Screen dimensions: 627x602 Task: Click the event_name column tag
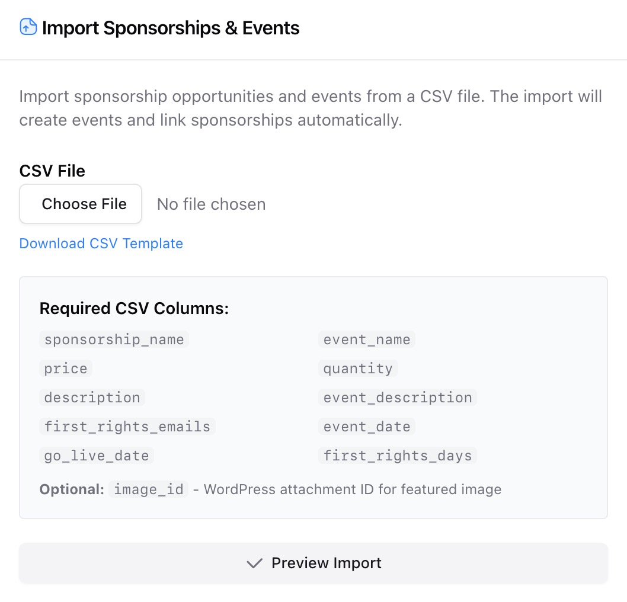tap(366, 340)
